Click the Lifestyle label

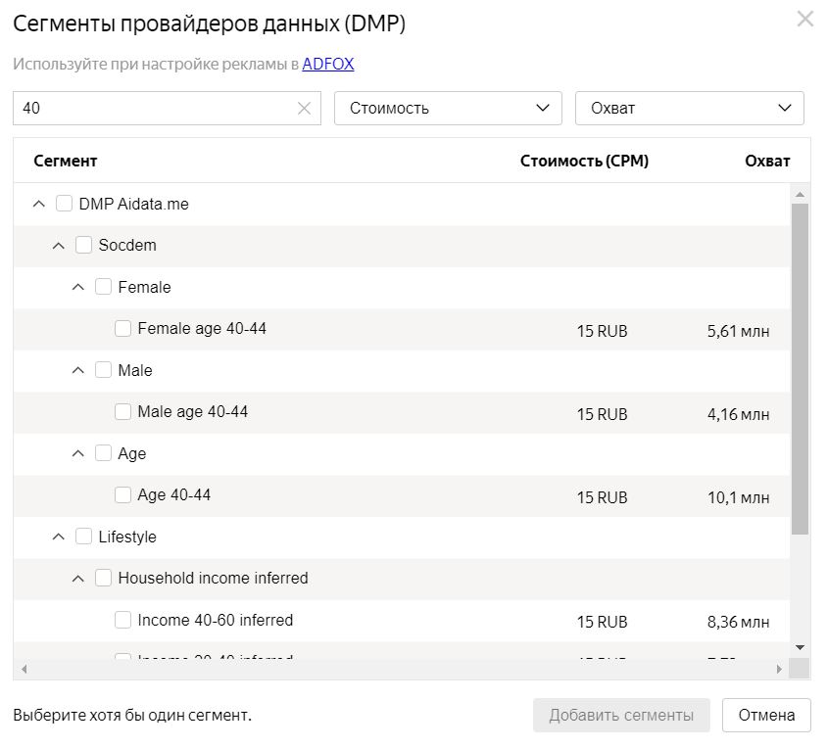pyautogui.click(x=127, y=537)
